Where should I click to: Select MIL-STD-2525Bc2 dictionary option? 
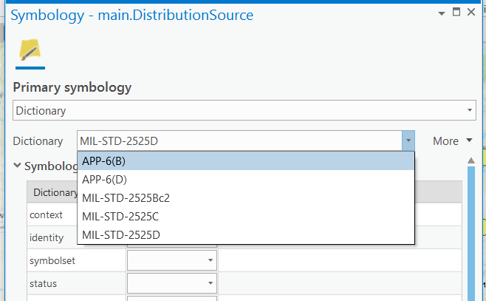click(x=246, y=198)
